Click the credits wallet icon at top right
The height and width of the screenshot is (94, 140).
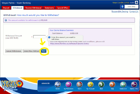(136, 3)
